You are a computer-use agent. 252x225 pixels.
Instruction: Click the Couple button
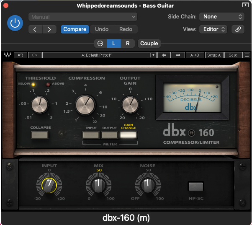[149, 44]
